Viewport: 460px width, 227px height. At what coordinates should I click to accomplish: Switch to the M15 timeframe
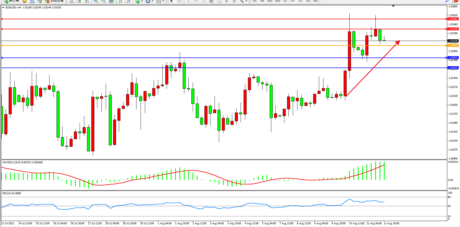coord(270,1)
